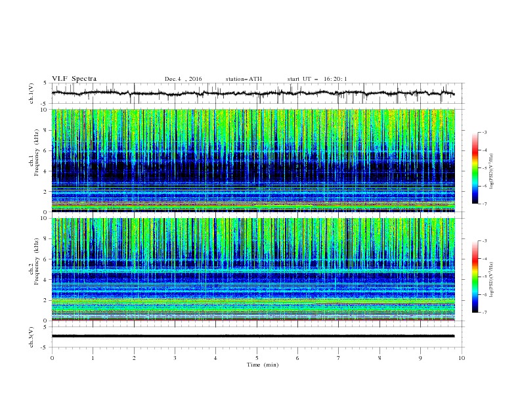Click the "Time (min)" axis label
Screen dimensions: 520x402
click(263, 365)
